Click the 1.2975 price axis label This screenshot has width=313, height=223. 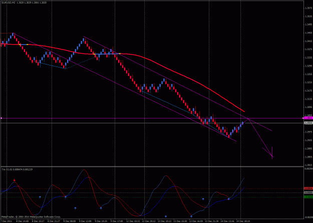click(308, 132)
